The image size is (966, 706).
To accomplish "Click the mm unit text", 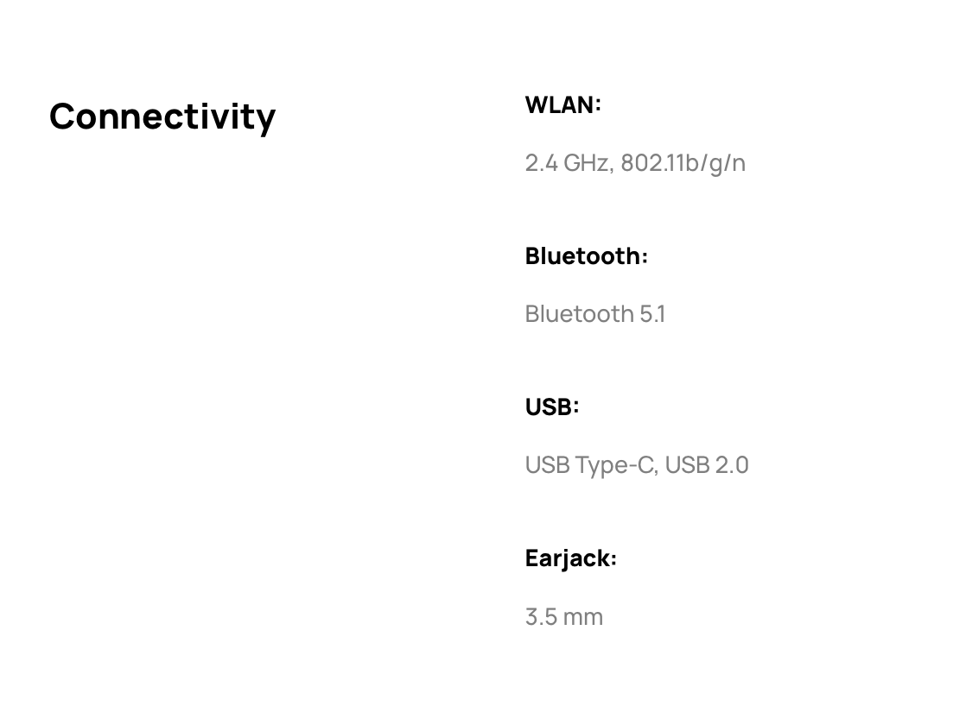I will click(x=583, y=617).
